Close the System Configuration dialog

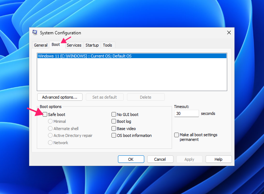pos(229,33)
